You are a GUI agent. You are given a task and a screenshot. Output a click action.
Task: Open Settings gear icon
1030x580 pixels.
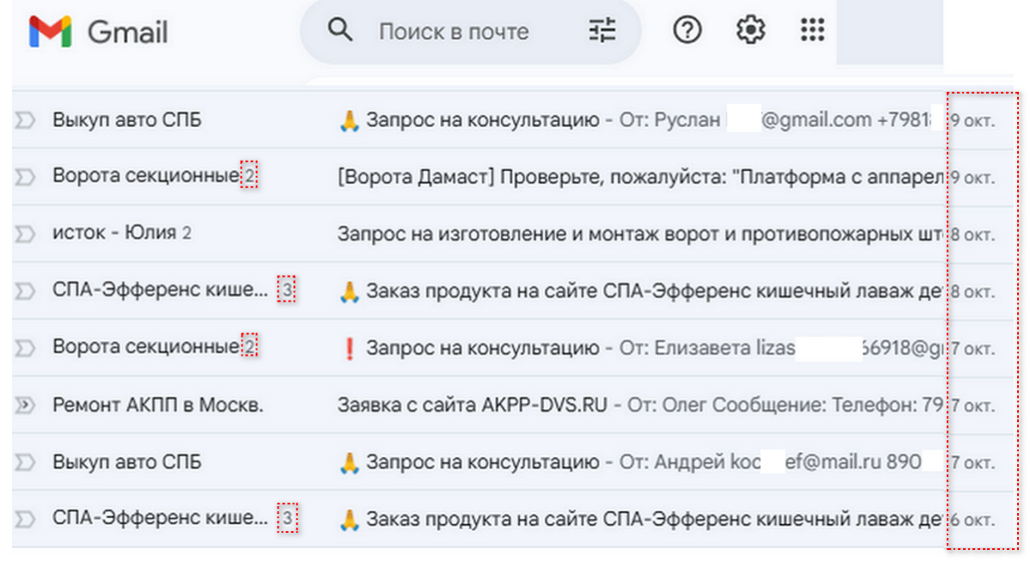click(751, 30)
